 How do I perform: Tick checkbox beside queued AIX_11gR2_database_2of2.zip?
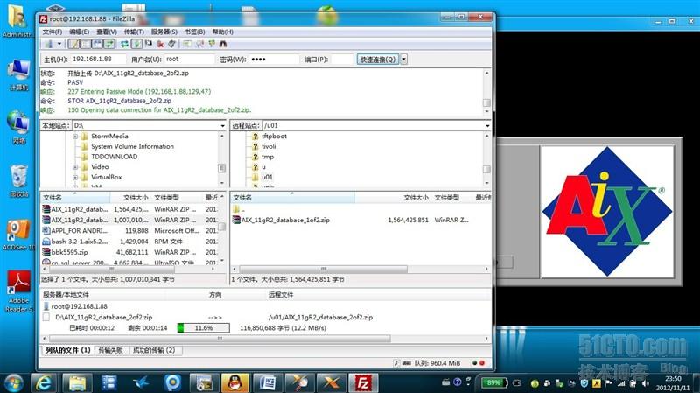coord(46,317)
